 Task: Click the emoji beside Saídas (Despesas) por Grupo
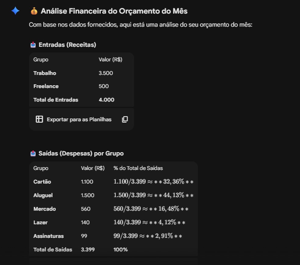pyautogui.click(x=32, y=153)
